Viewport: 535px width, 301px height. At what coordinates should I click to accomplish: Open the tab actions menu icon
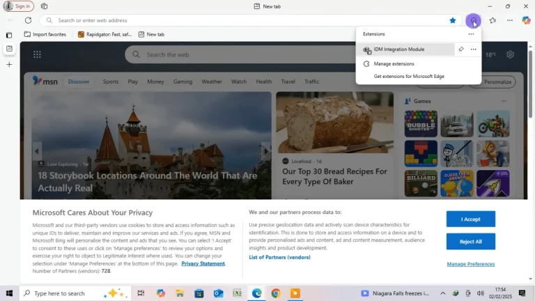[9, 34]
